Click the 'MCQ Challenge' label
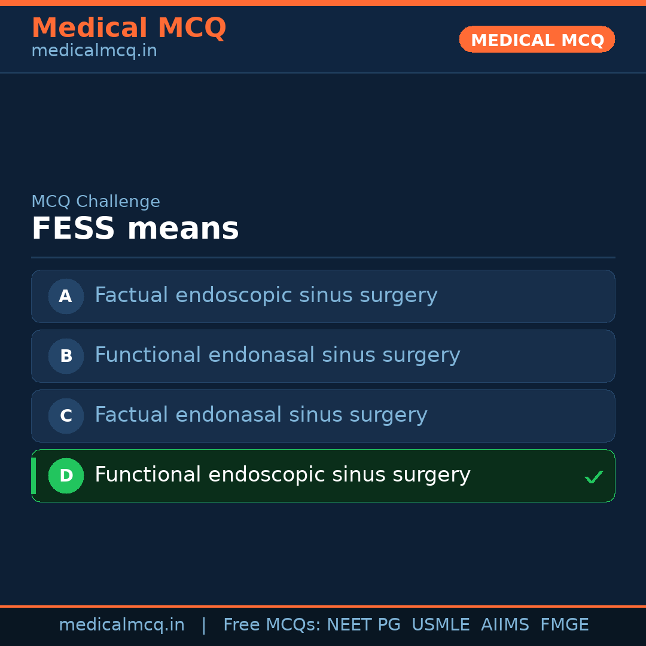 [x=96, y=202]
